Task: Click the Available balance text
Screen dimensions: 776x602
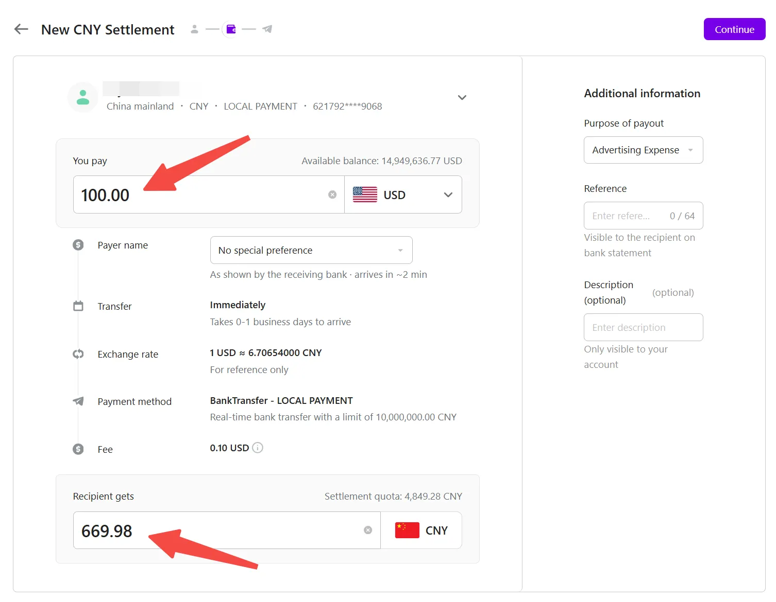Action: (x=382, y=161)
